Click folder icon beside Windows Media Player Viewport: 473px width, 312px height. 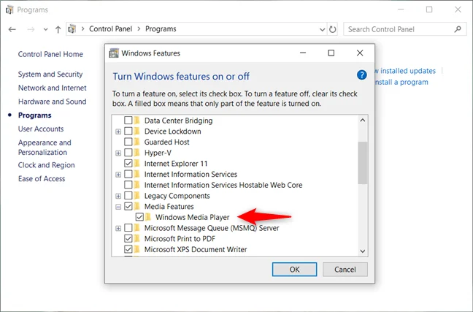point(147,217)
